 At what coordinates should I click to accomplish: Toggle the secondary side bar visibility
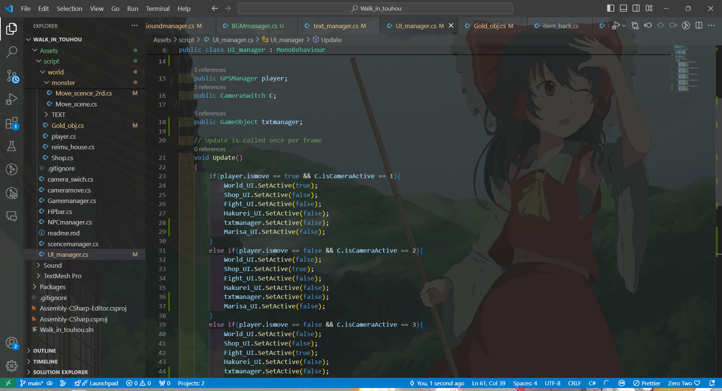coord(636,8)
